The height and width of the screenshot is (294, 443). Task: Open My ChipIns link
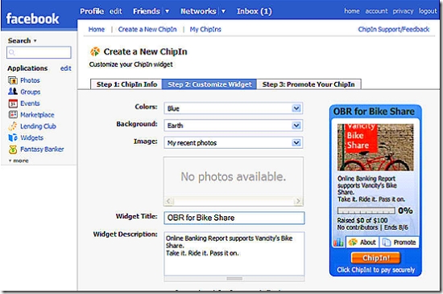click(205, 29)
